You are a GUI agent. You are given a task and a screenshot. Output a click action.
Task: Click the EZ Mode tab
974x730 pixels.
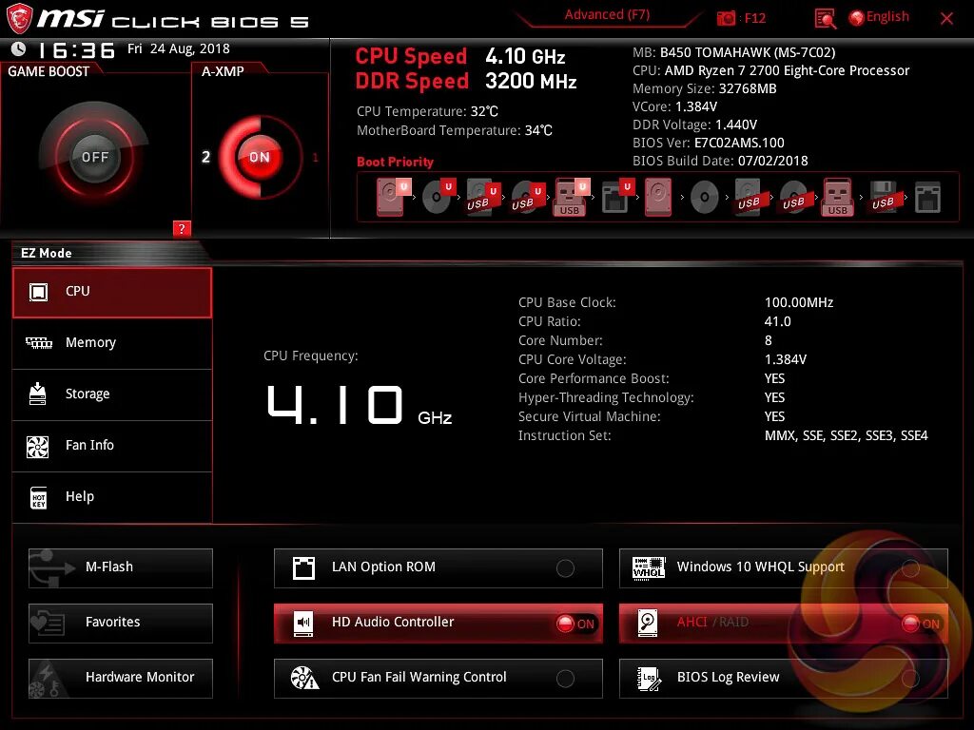coord(46,253)
